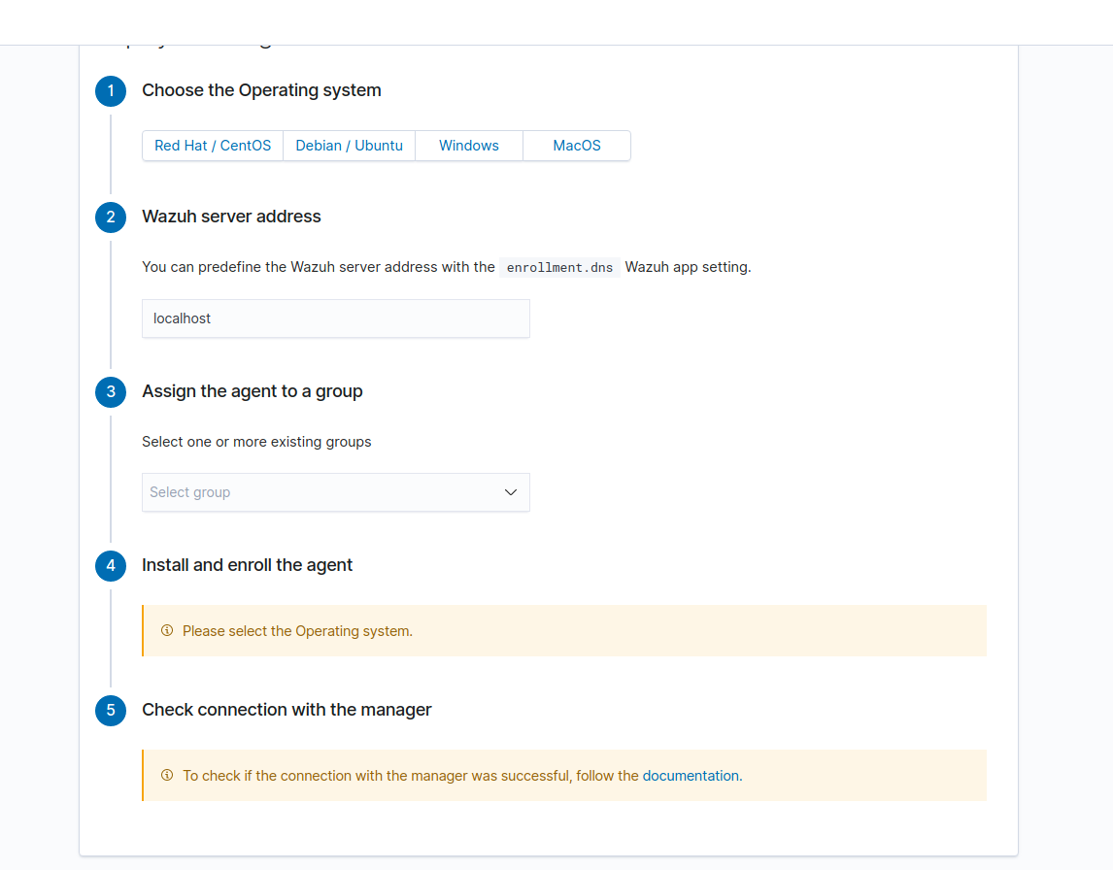Image resolution: width=1113 pixels, height=870 pixels.
Task: Select the Red Hat / CentOS tab
Action: click(212, 145)
